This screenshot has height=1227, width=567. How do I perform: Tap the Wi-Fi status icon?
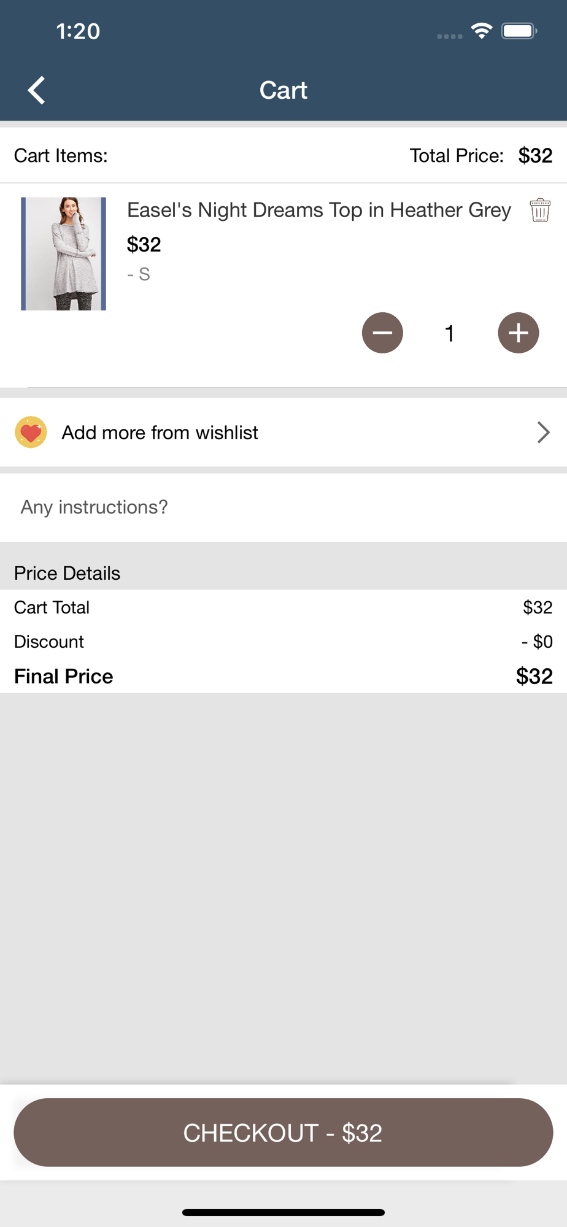[x=482, y=31]
